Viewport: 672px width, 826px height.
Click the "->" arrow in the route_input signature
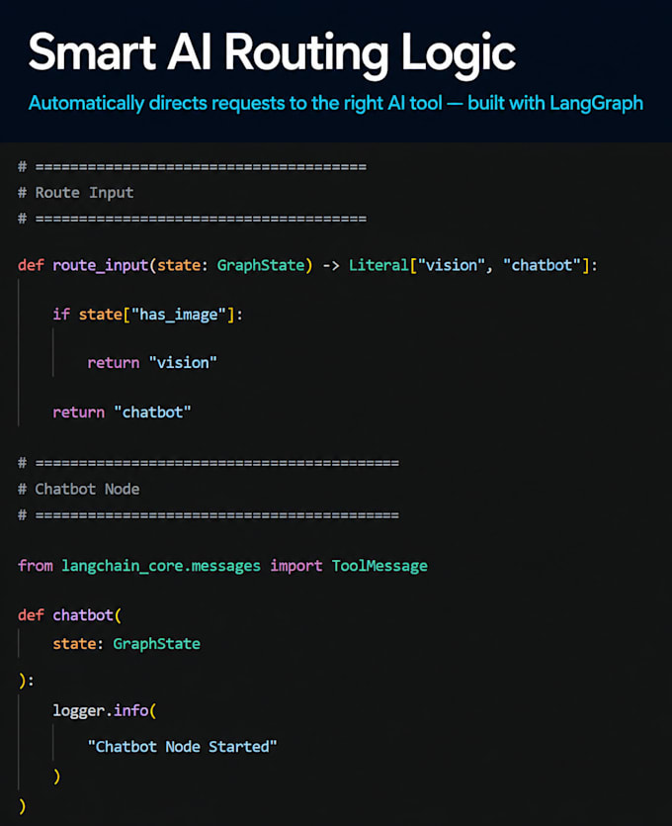click(x=331, y=265)
